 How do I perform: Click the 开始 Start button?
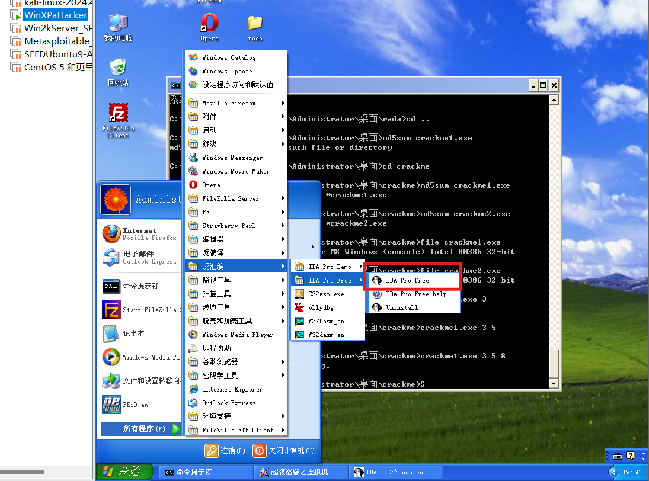(x=123, y=472)
